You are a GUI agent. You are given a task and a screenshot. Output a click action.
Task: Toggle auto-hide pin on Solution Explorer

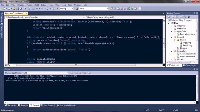click(194, 13)
